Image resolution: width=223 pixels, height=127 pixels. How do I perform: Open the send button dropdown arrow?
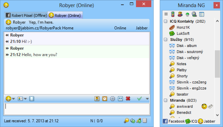click(147, 99)
